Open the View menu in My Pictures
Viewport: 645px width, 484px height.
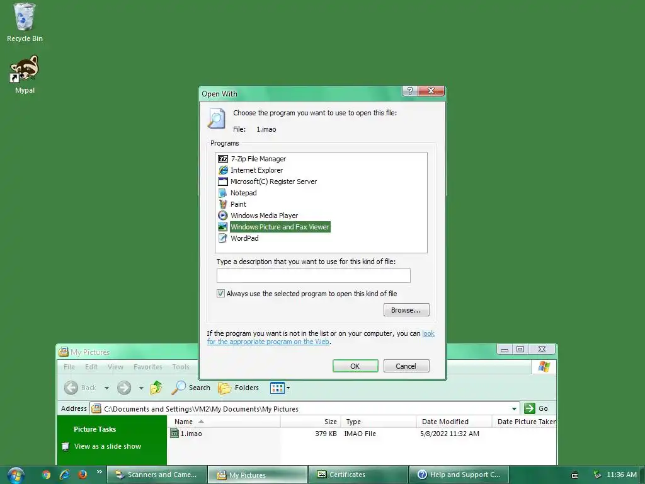(x=115, y=367)
